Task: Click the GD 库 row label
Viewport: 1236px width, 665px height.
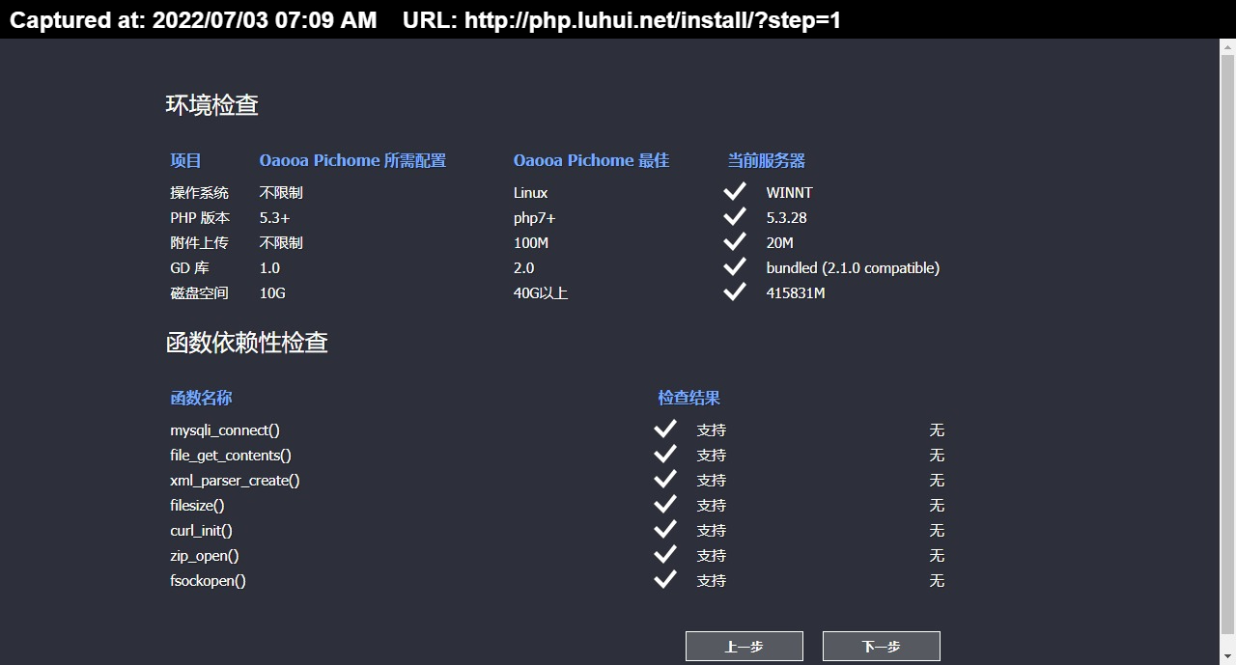Action: pos(190,267)
